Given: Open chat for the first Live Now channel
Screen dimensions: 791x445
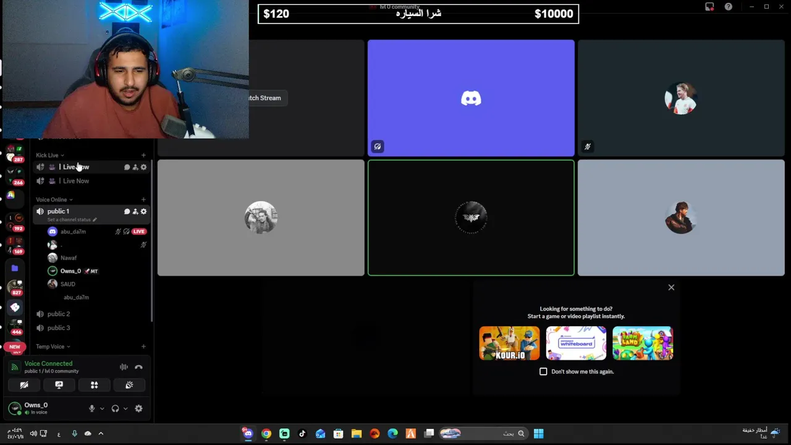Looking at the screenshot, I should pyautogui.click(x=127, y=167).
